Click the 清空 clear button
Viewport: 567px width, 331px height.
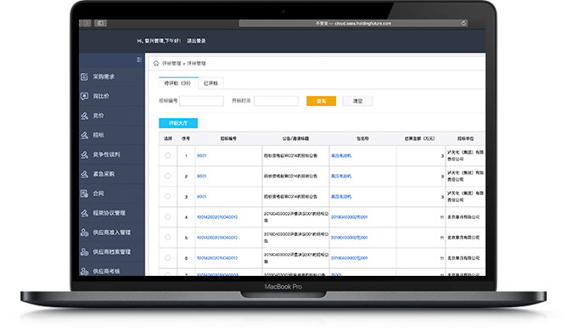357,101
